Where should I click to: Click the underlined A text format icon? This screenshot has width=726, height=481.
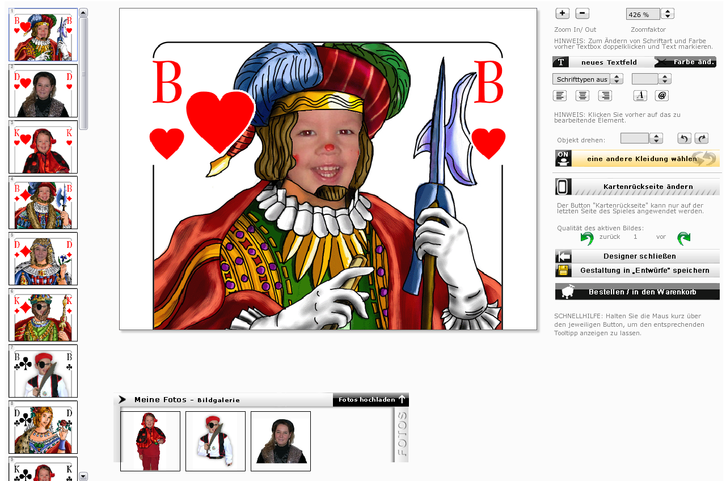click(x=640, y=96)
